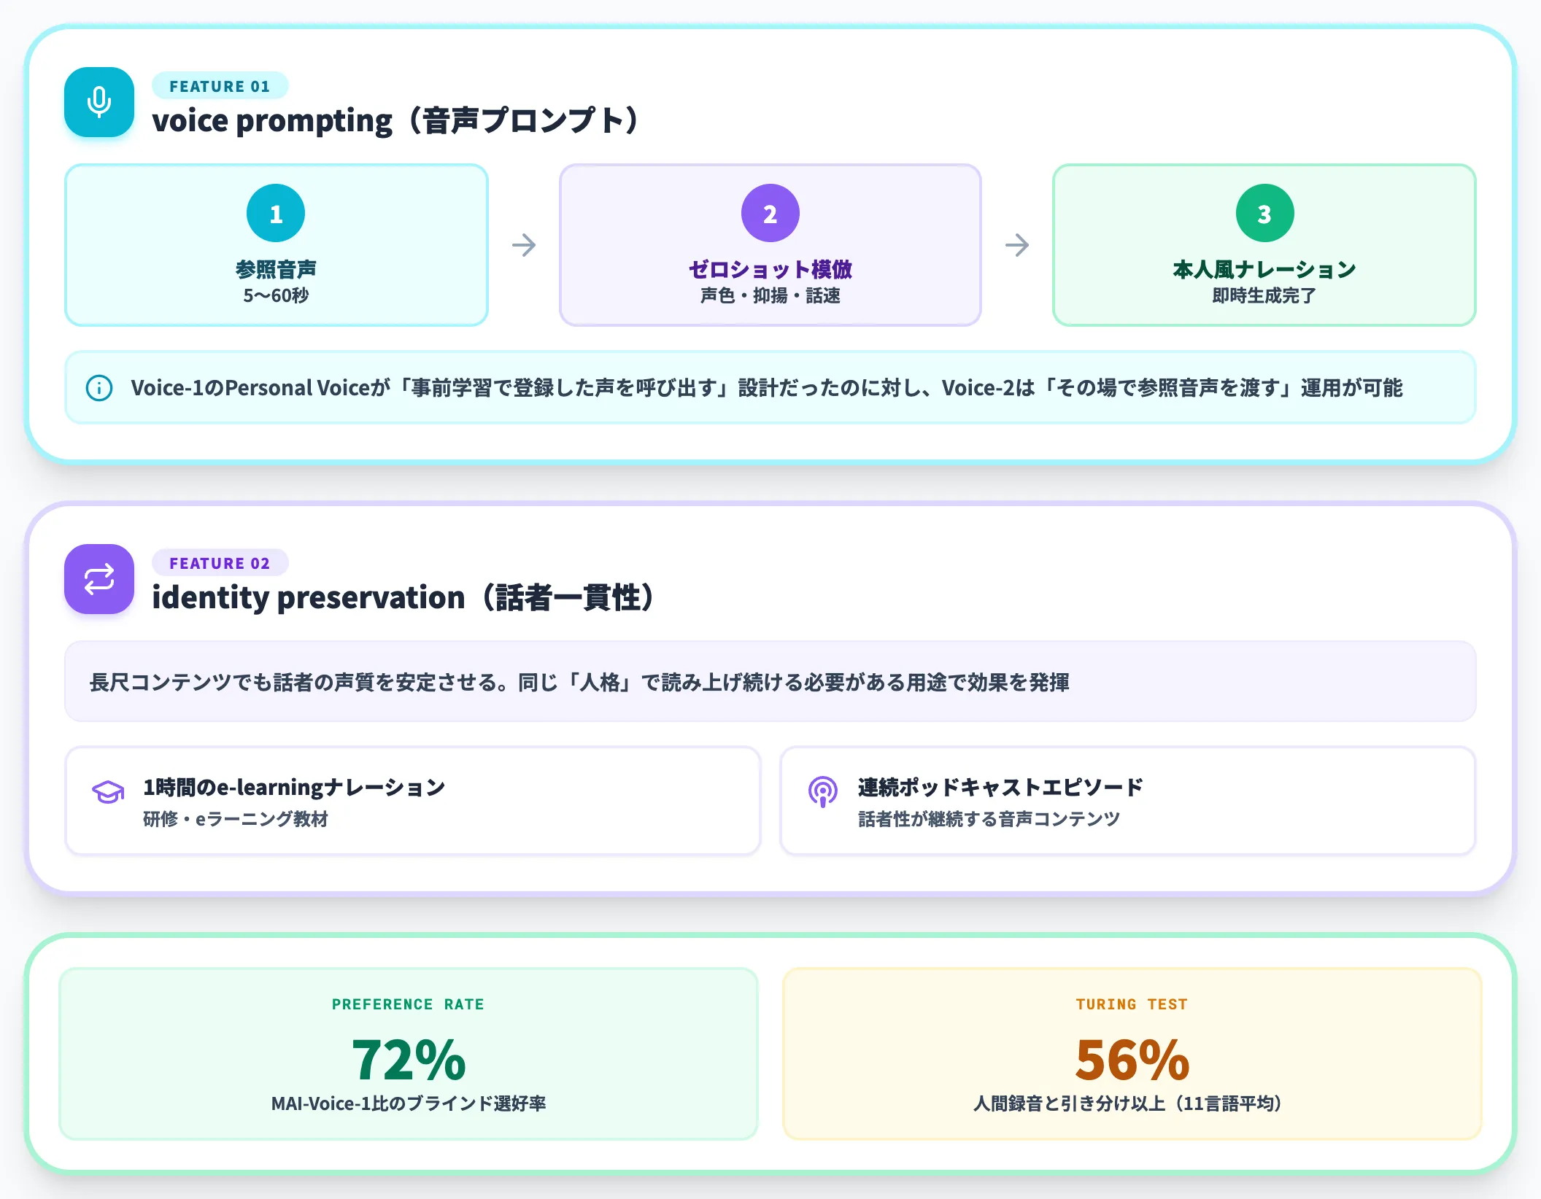Click 1時間のe-learningナレーション title

pyautogui.click(x=294, y=788)
